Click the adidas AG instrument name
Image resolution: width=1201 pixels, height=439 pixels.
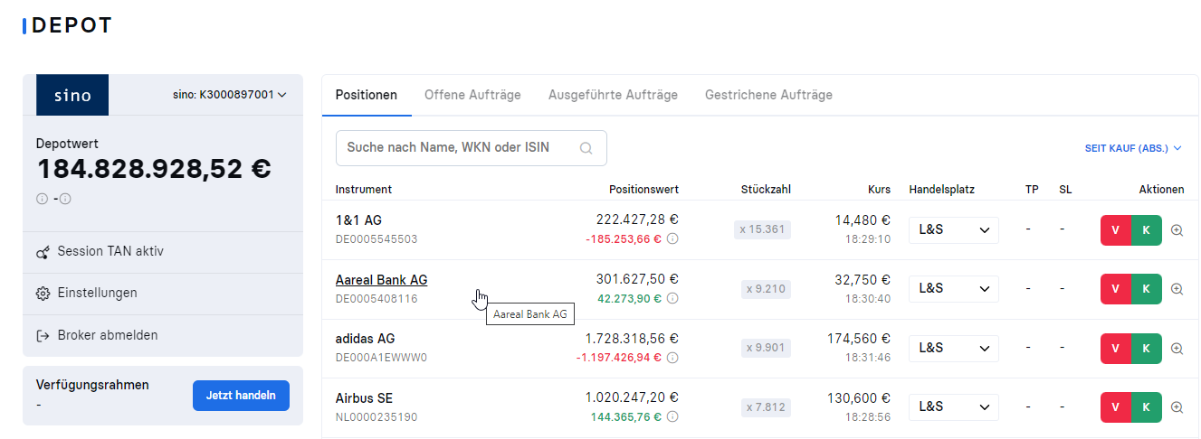pos(366,339)
